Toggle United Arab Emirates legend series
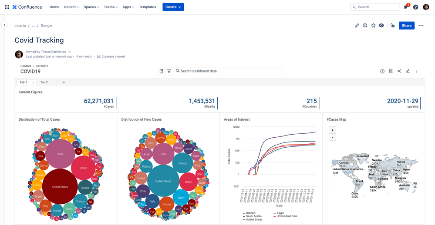Image resolution: width=435 pixels, height=225 pixels. coord(287,216)
